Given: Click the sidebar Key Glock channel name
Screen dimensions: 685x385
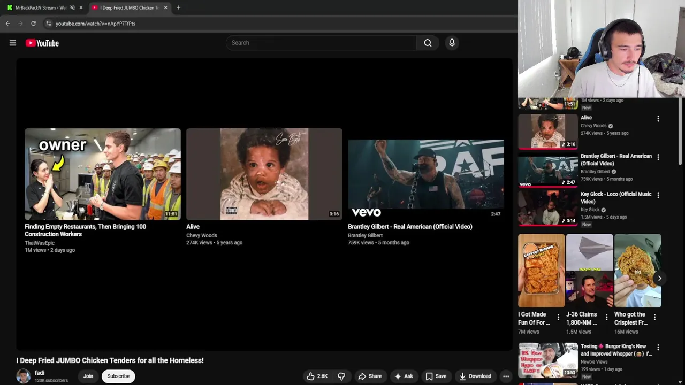Looking at the screenshot, I should [590, 210].
